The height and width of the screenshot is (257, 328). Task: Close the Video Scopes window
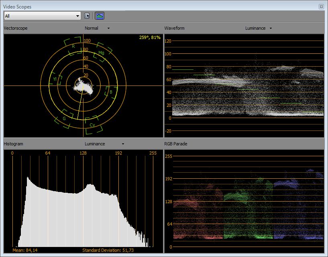point(321,7)
